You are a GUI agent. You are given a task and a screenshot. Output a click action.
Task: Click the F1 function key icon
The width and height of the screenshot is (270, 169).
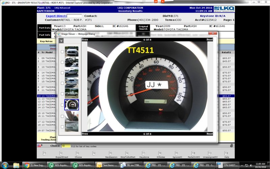(x=45, y=153)
